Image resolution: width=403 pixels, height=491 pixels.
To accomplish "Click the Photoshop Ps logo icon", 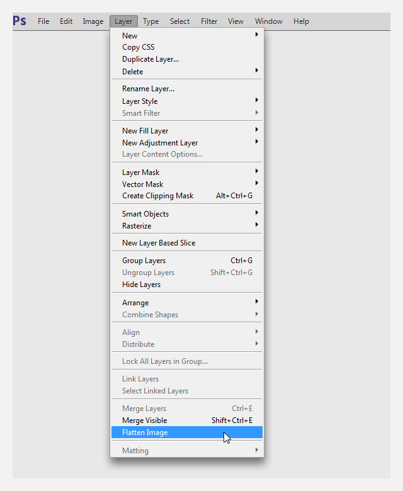I will pos(20,21).
